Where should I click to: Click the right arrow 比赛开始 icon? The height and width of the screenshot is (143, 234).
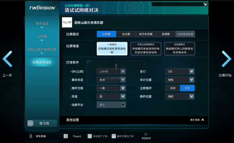click(227, 59)
